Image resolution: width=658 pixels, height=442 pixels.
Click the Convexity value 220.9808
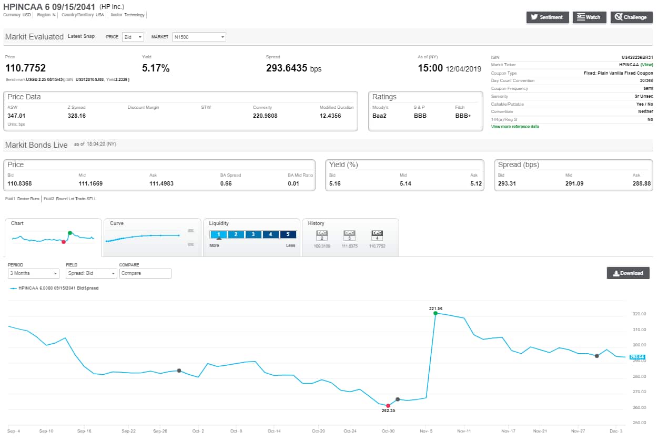point(265,116)
